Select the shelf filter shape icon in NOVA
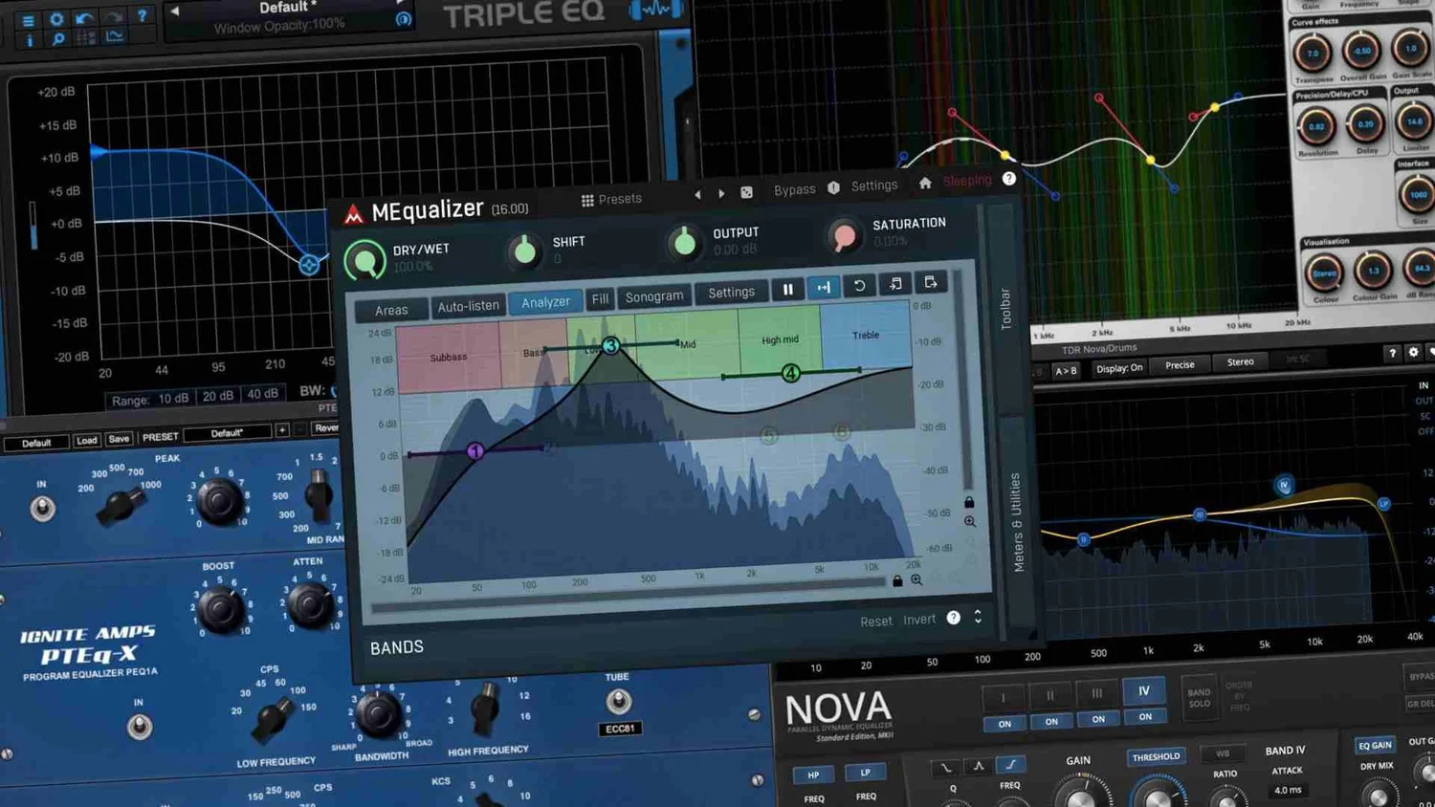This screenshot has height=807, width=1435. pyautogui.click(x=1011, y=763)
